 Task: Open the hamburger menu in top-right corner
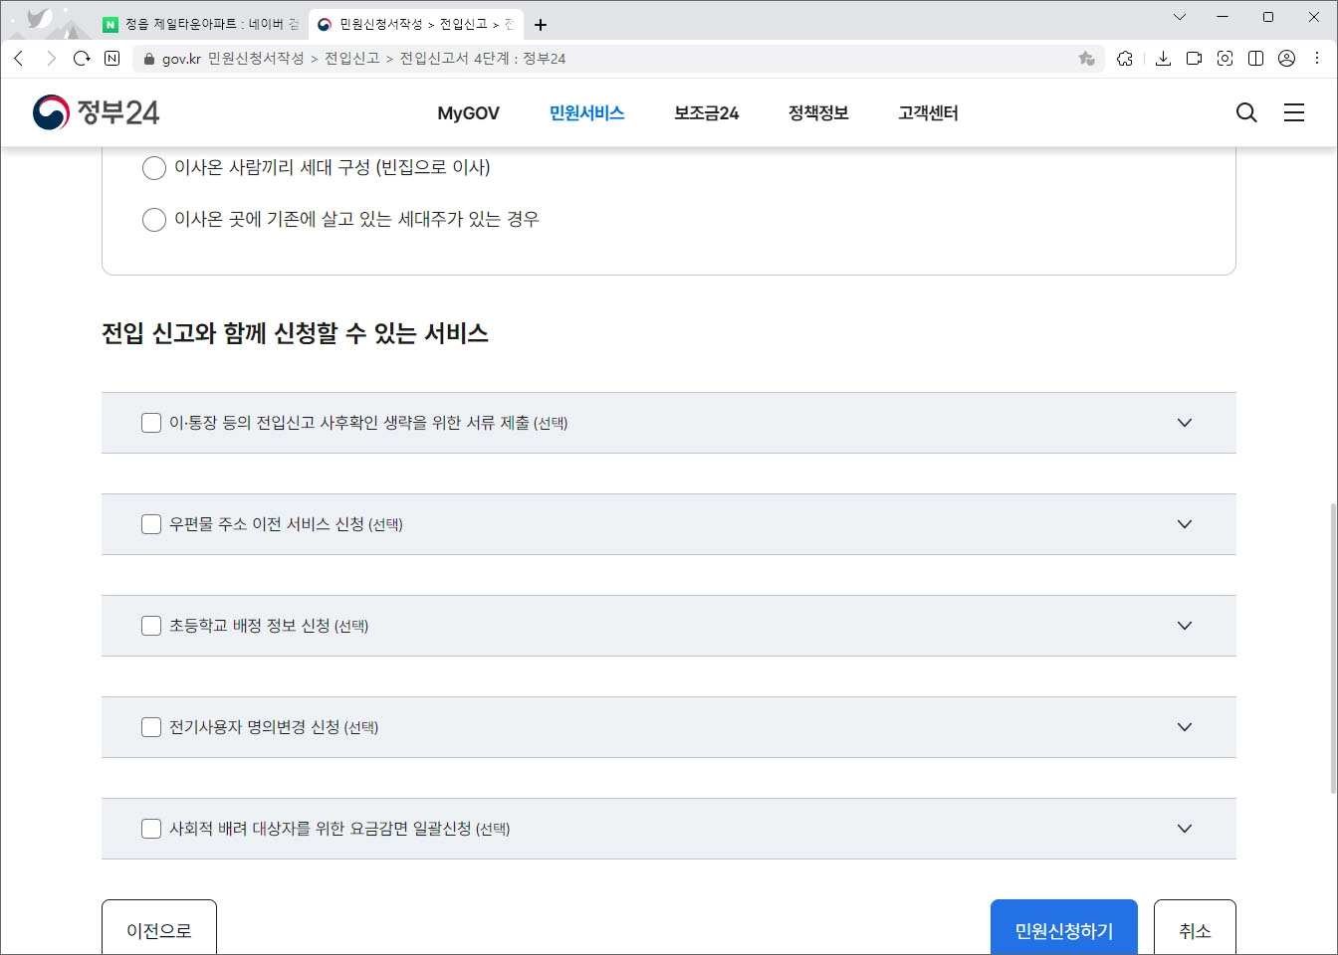pos(1294,112)
